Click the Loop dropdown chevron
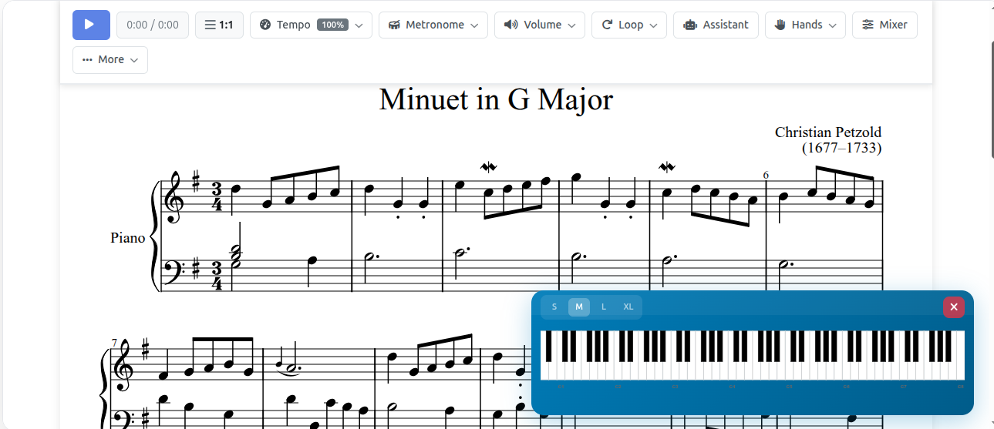The height and width of the screenshot is (429, 994). coord(654,25)
